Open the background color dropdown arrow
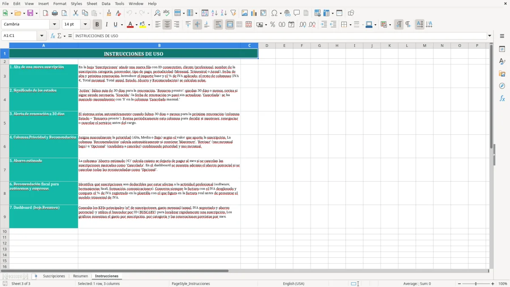The image size is (510, 287). [x=149, y=25]
